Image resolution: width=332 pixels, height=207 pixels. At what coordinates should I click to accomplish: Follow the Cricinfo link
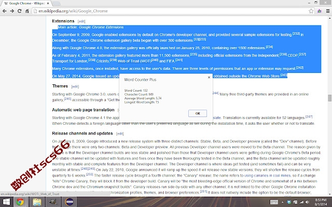point(103,61)
